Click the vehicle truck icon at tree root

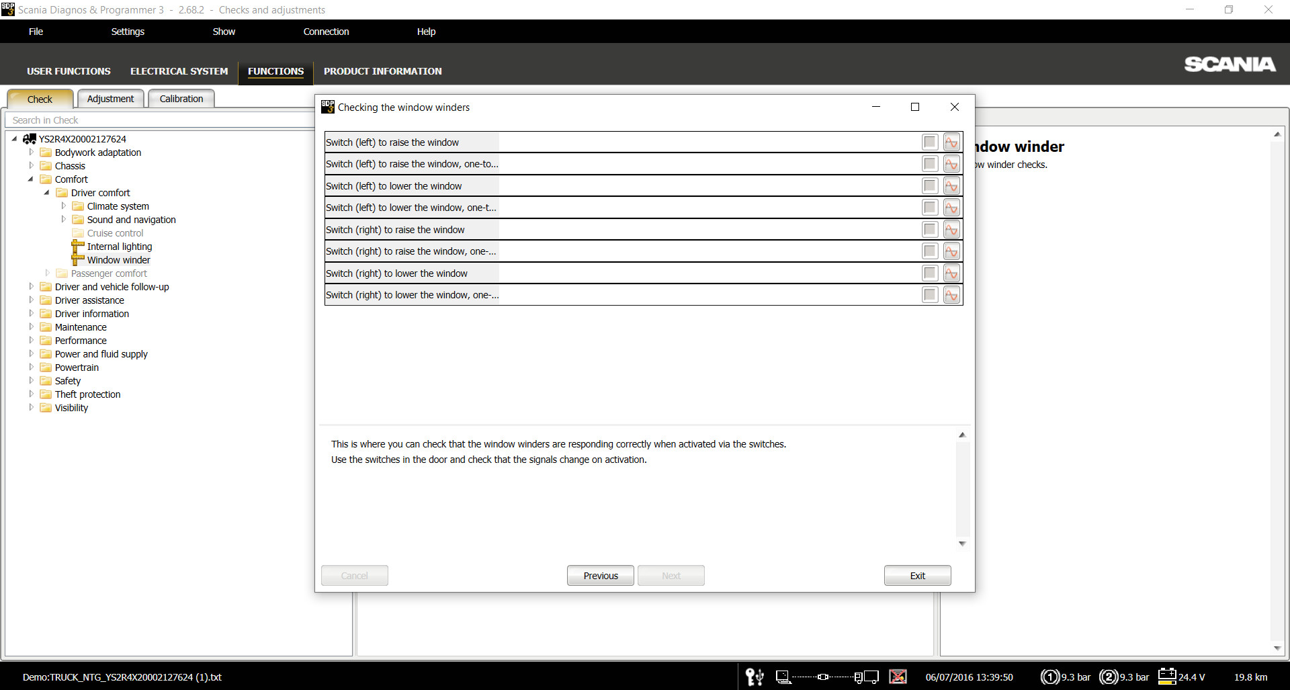coord(30,139)
